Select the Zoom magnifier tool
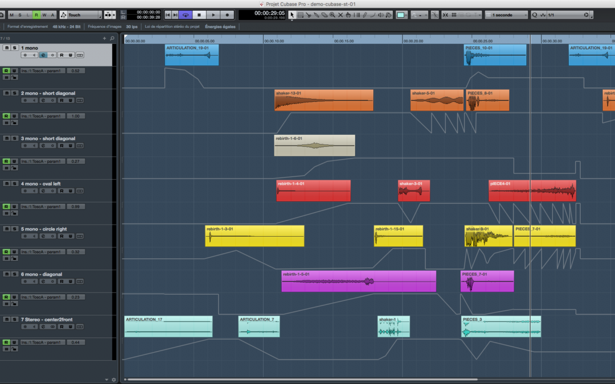 pyautogui.click(x=332, y=15)
